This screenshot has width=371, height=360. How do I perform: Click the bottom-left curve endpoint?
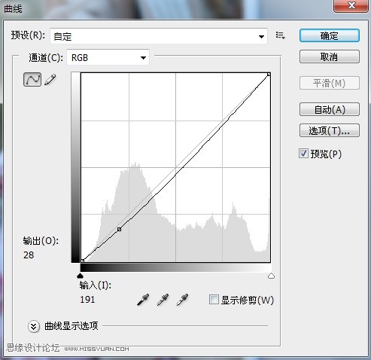point(82,261)
